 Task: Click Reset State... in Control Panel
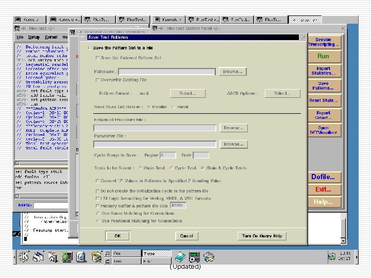tap(324, 100)
